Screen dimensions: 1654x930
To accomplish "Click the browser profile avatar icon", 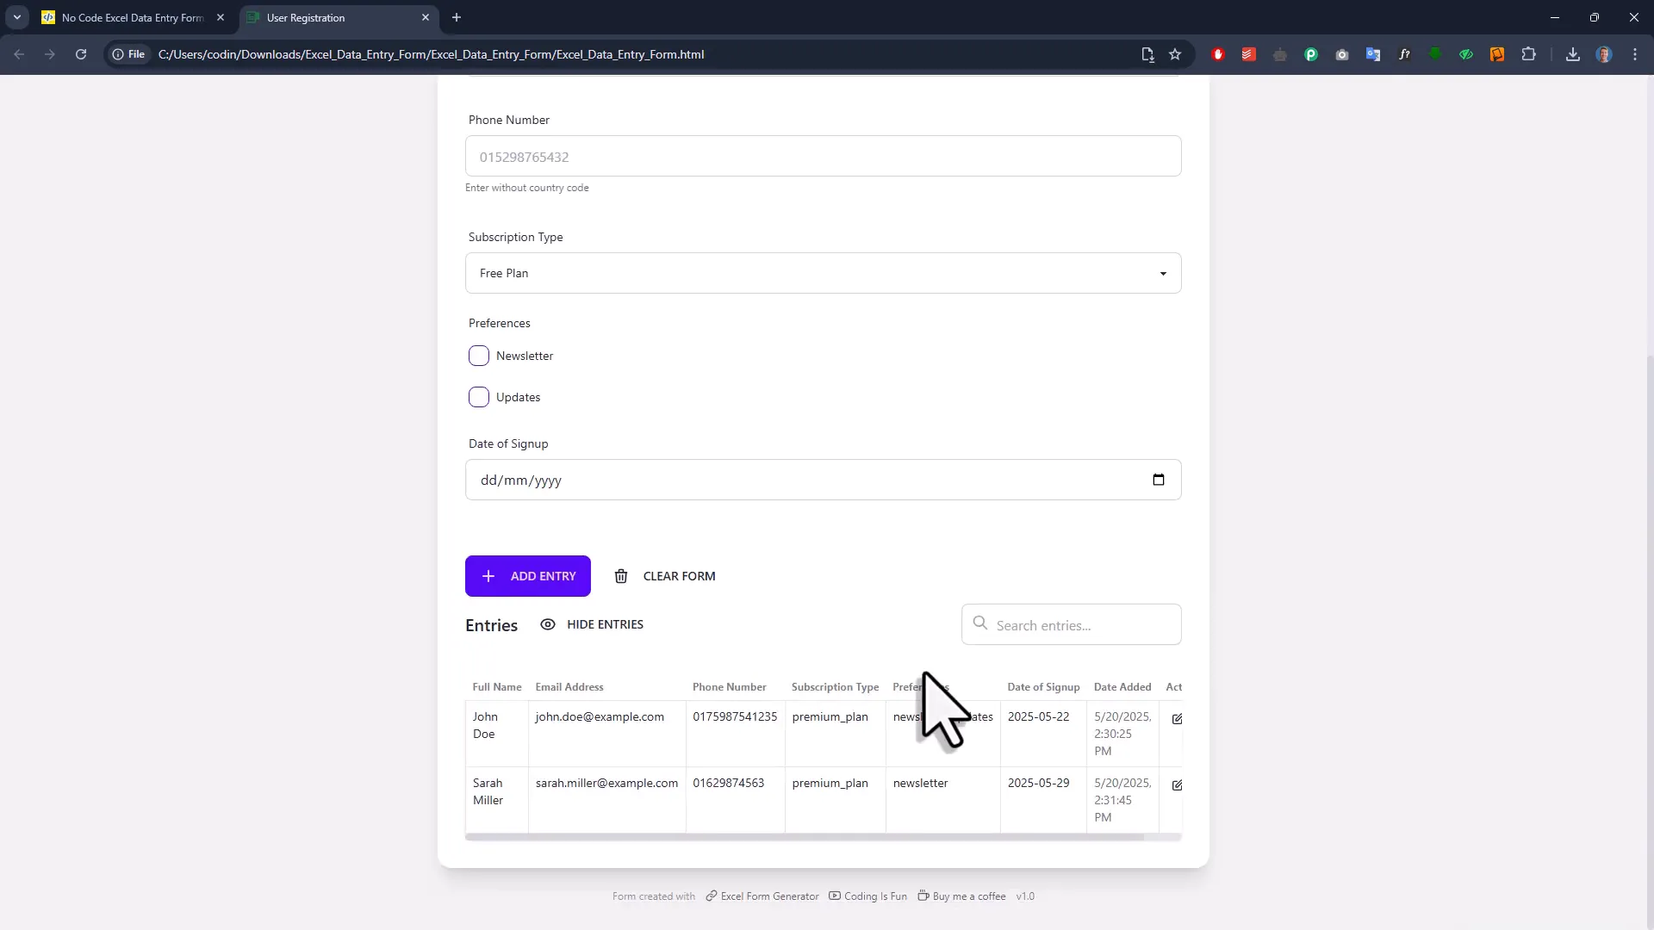I will coord(1605,53).
